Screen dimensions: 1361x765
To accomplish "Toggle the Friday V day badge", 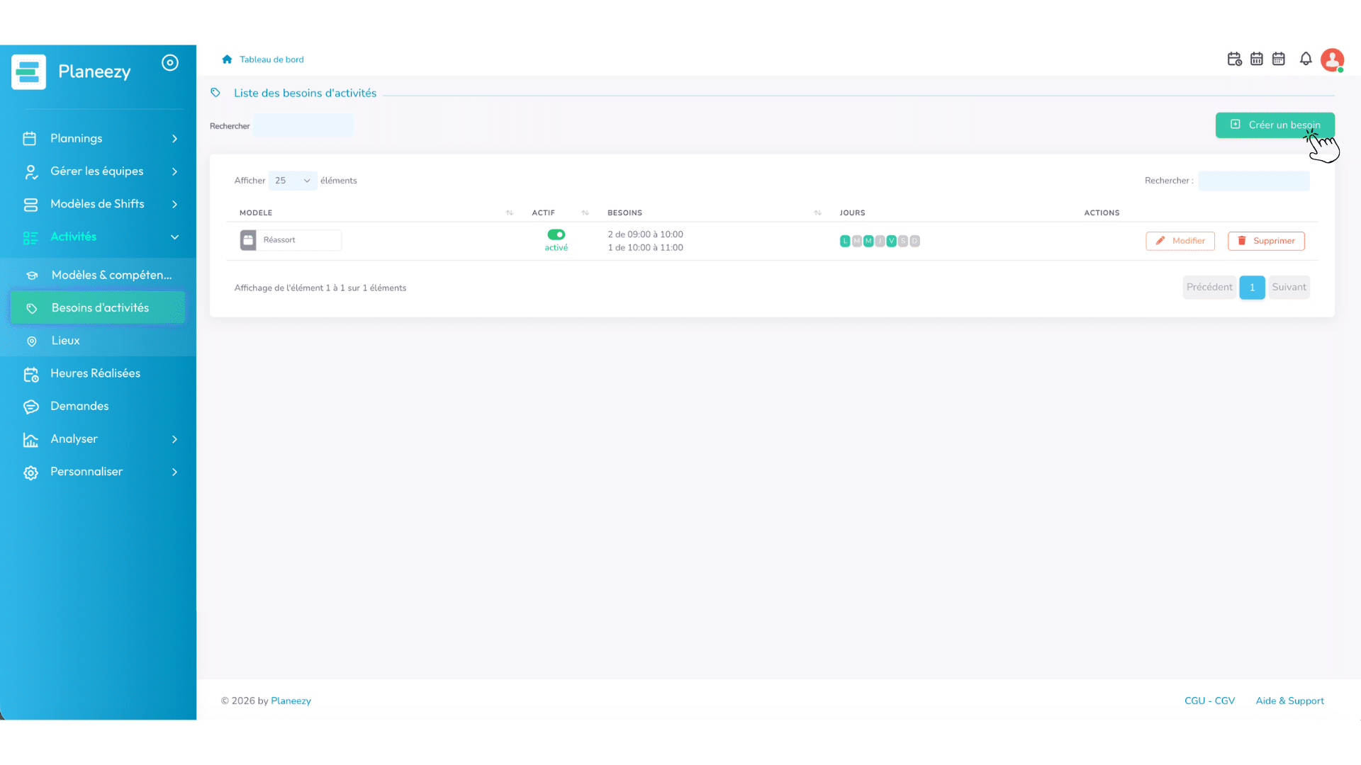I will 892,242.
